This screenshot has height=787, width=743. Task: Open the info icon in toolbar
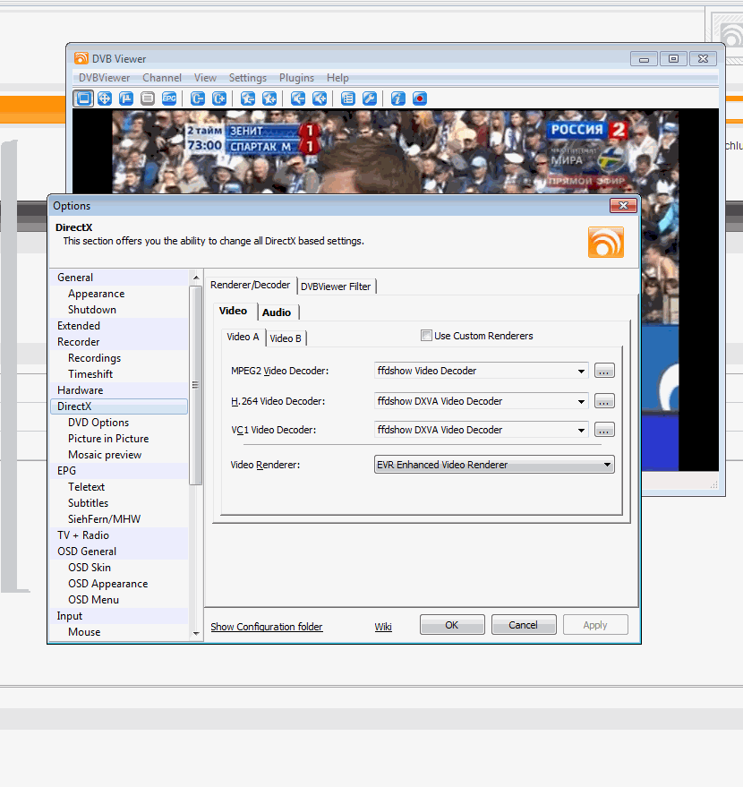398,98
